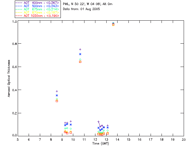Select the green diamond marker near 0.32
Screen dimensions: 189x151
(57, 99)
